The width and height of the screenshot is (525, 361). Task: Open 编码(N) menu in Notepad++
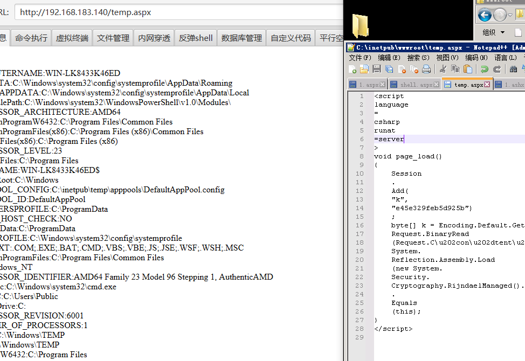coord(476,58)
